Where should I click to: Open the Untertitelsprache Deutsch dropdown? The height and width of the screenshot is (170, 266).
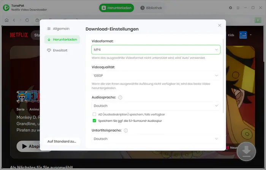(156, 139)
